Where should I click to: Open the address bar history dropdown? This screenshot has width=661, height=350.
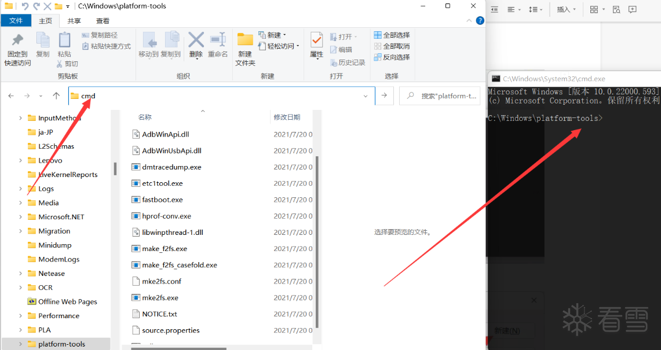pos(366,96)
